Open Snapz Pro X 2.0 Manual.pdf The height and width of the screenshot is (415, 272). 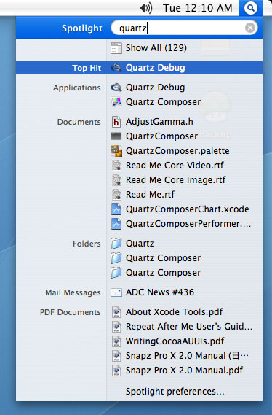184,371
